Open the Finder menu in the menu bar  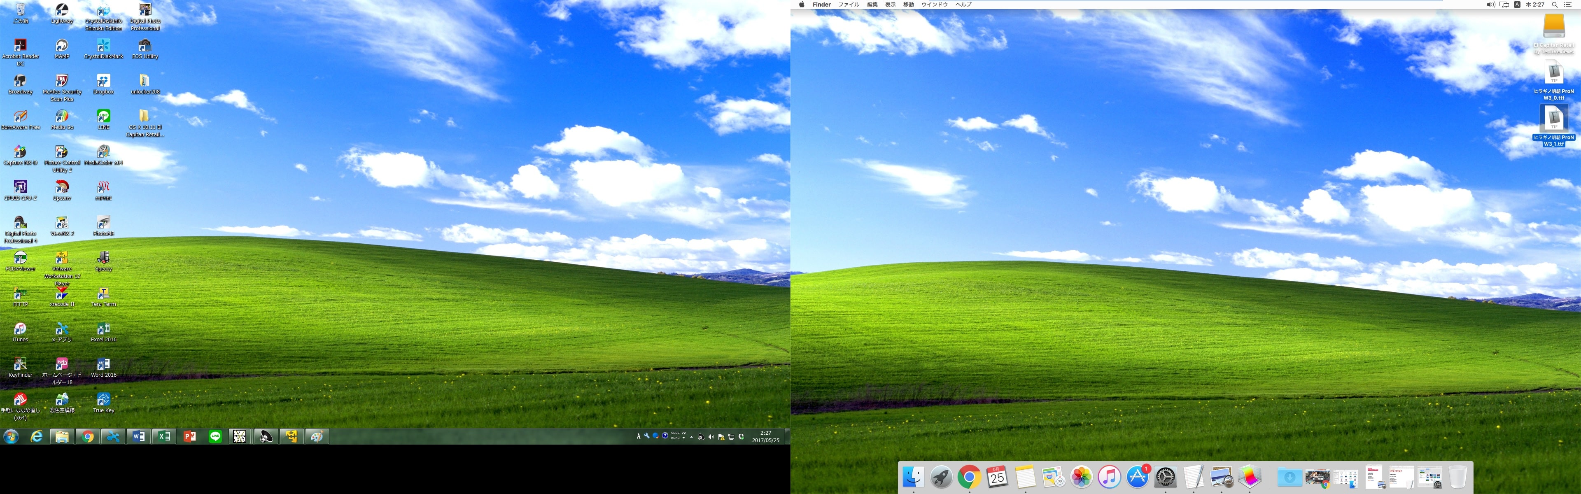tap(821, 4)
